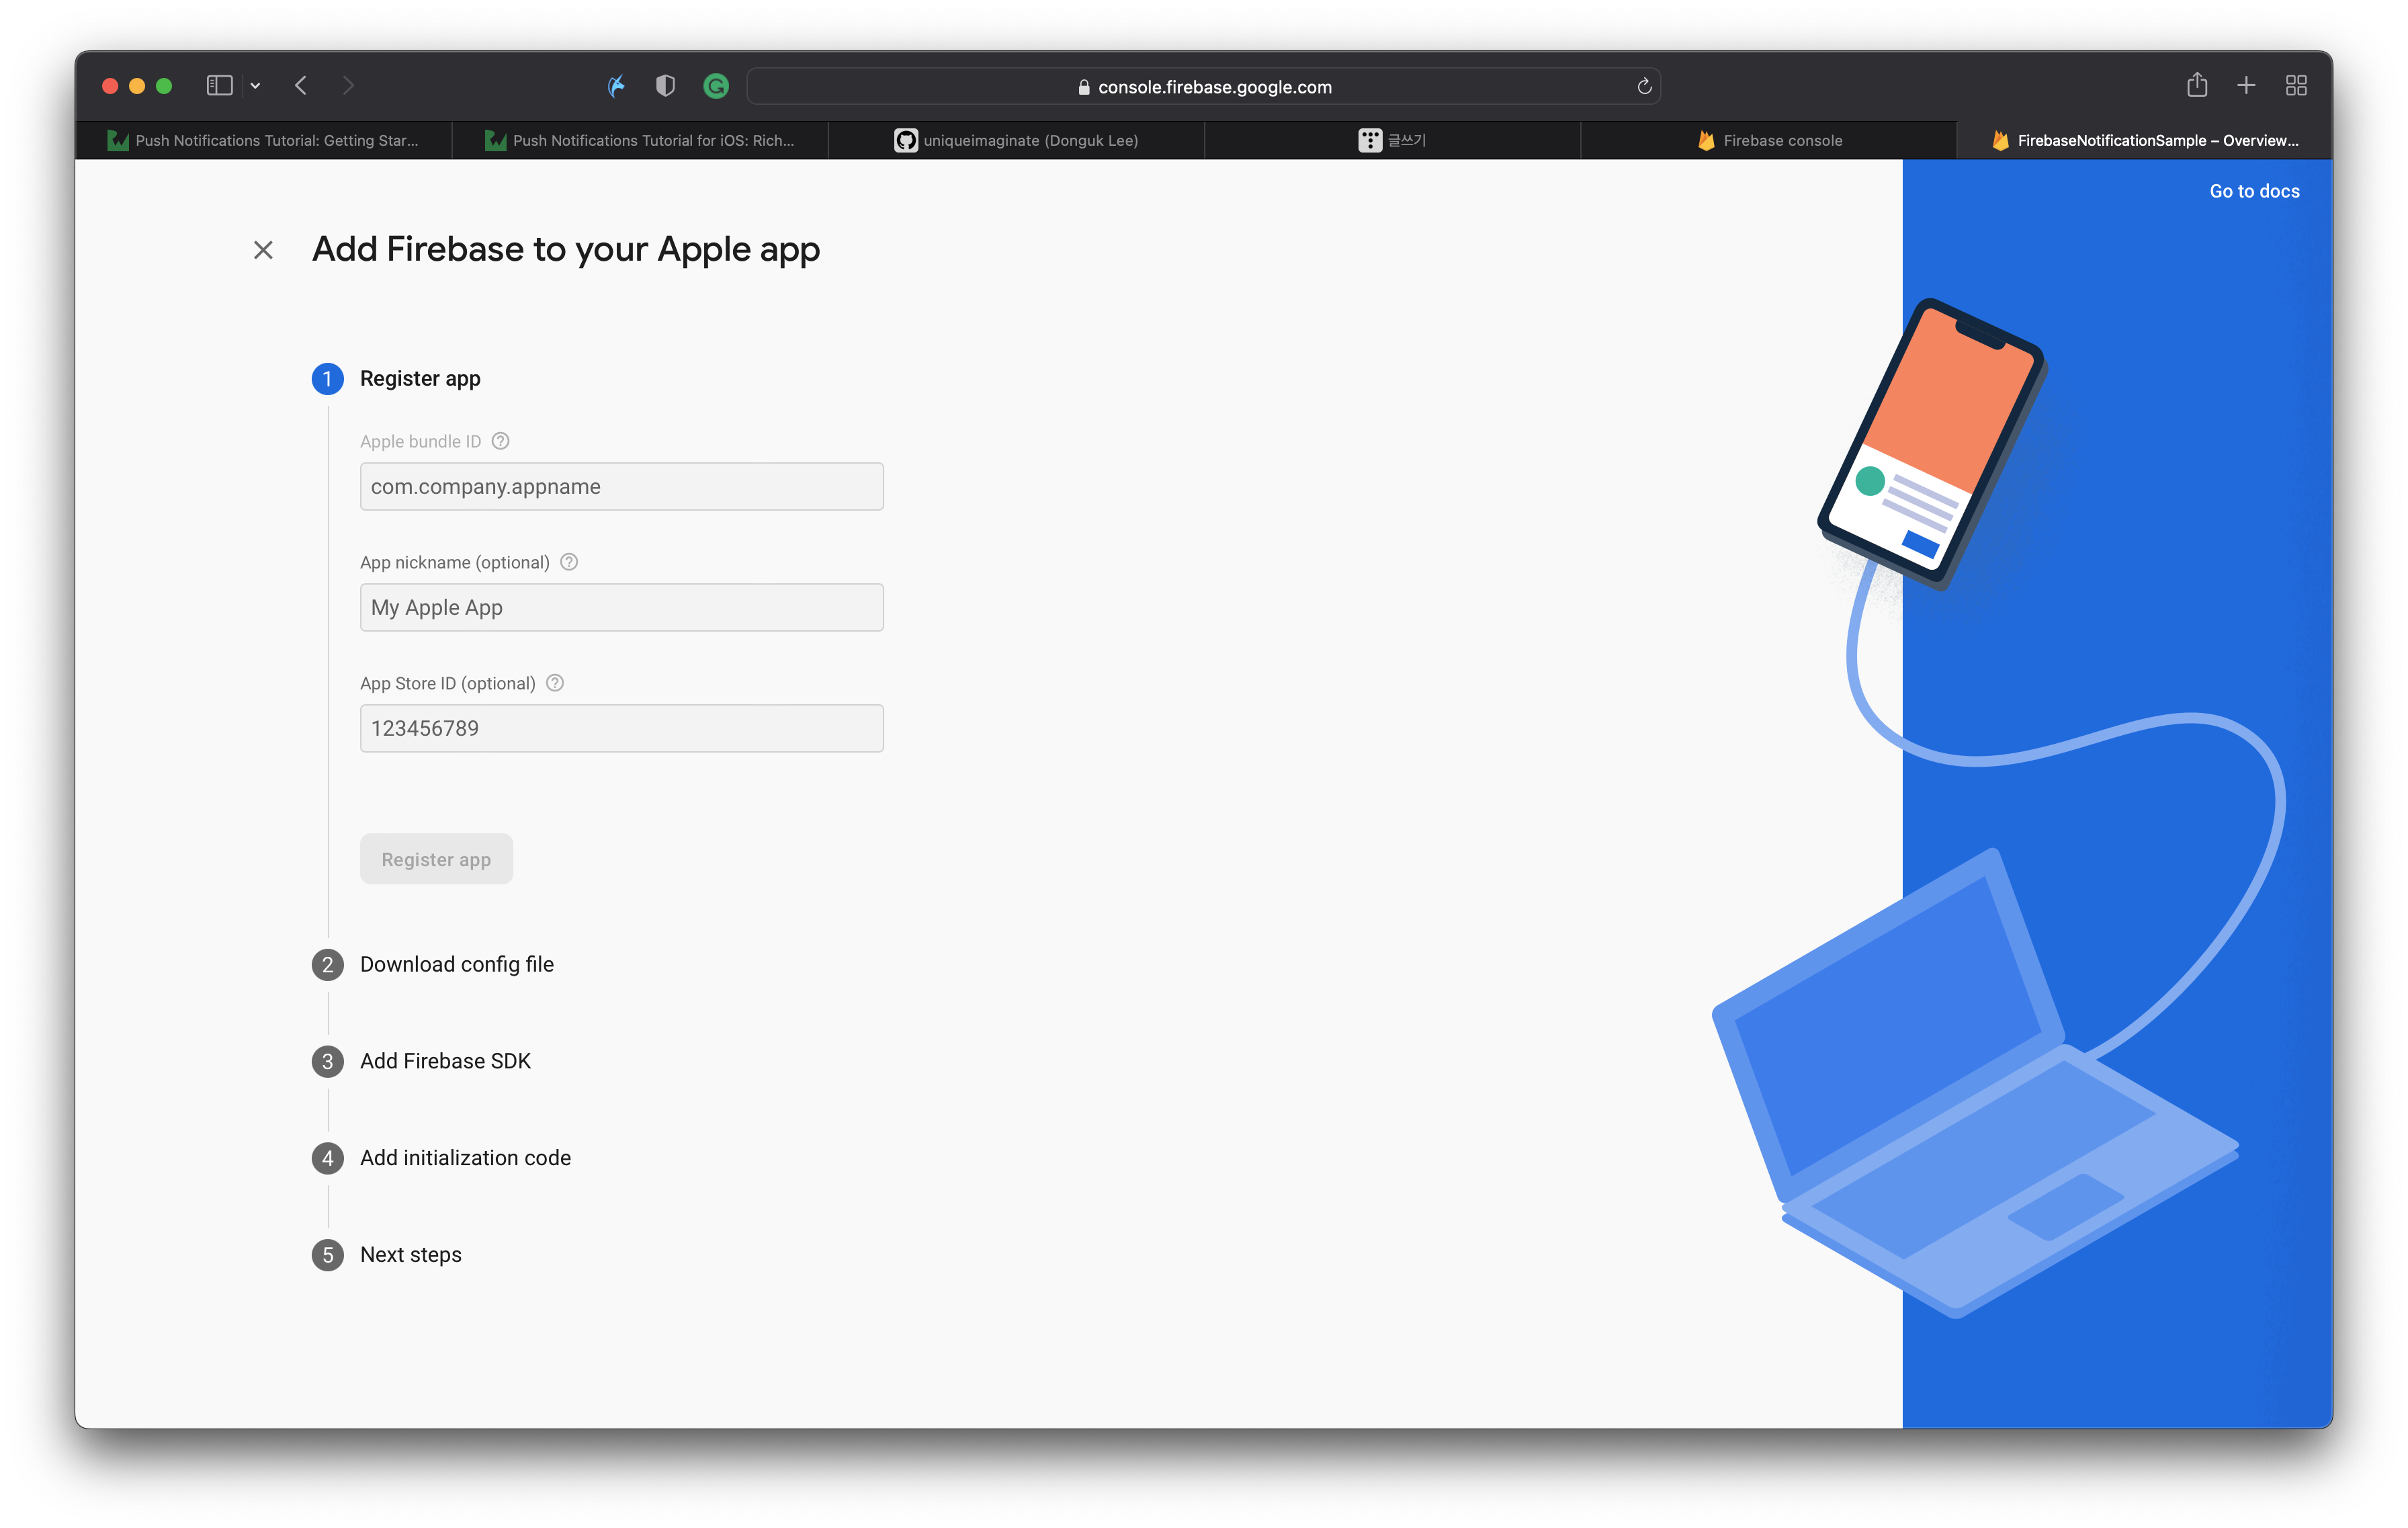2408x1528 pixels.
Task: Click the step 1 number circle
Action: 327,379
